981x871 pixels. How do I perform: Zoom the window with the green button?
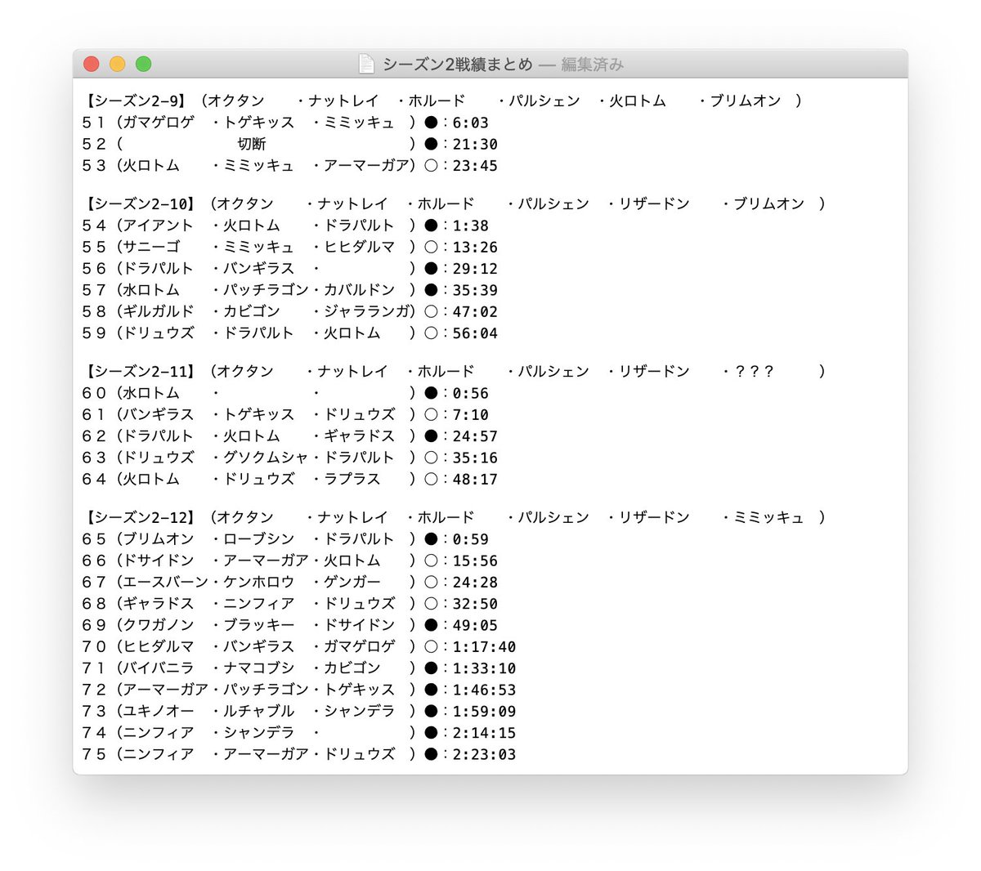tap(144, 64)
